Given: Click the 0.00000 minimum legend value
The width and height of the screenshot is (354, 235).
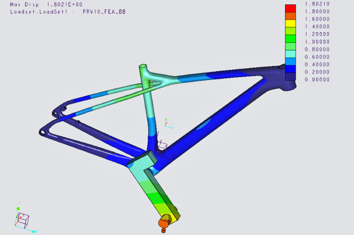Looking at the screenshot, I should click(x=317, y=80).
